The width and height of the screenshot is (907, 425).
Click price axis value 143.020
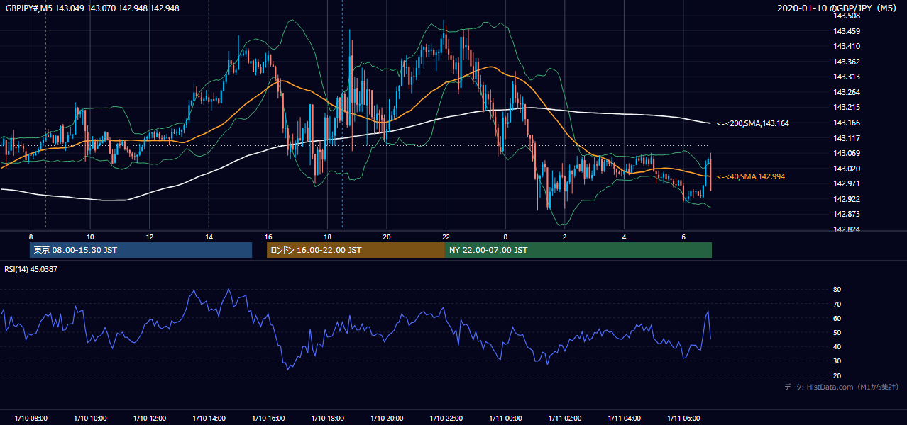[847, 169]
